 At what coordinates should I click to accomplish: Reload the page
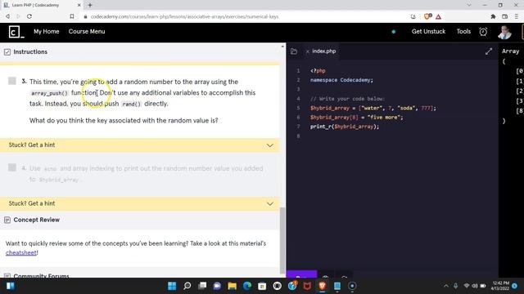pyautogui.click(x=29, y=16)
